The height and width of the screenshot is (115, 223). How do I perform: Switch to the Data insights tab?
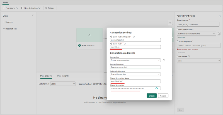pyautogui.click(x=63, y=76)
